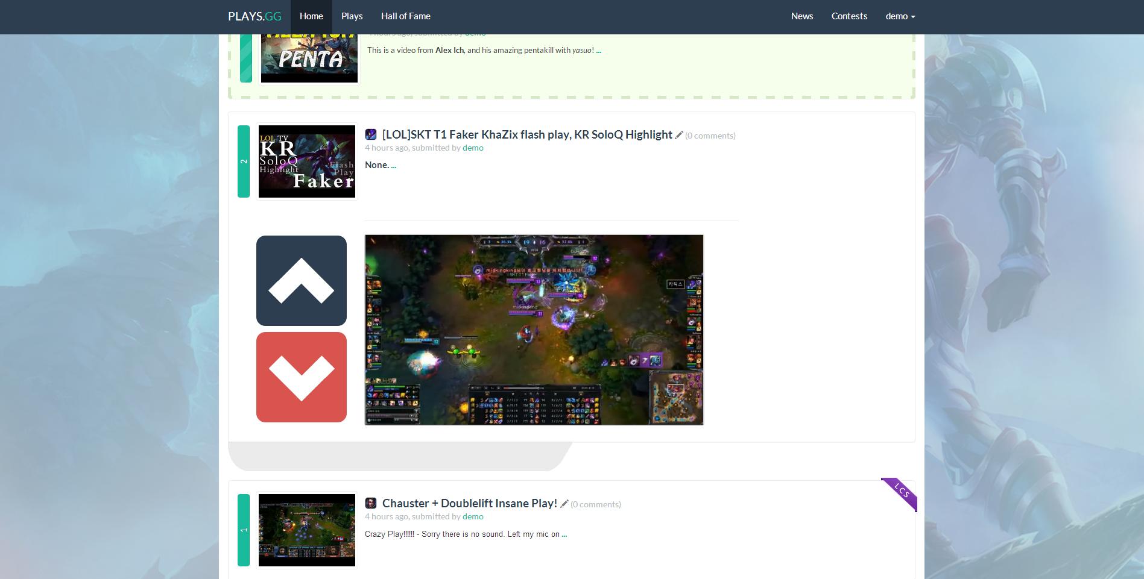Click the KhaZix champion icon beside Faker title
Image resolution: width=1144 pixels, height=579 pixels.
371,134
